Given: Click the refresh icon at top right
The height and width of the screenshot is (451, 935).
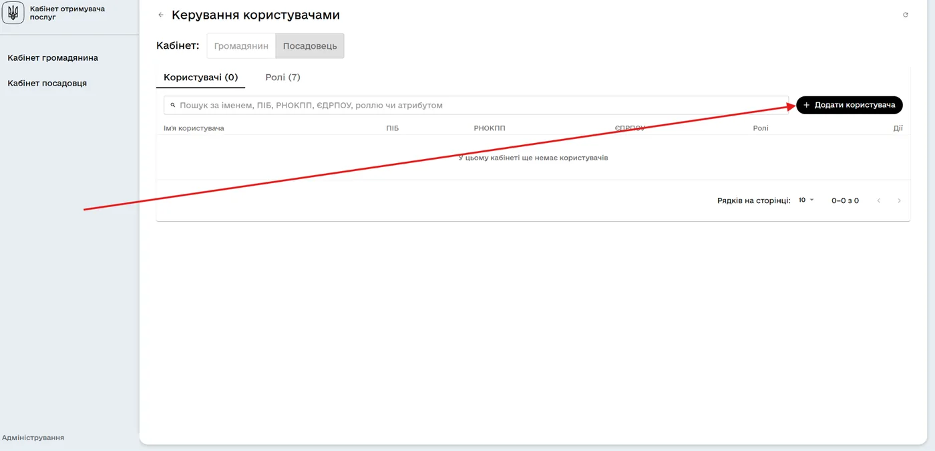Looking at the screenshot, I should coord(906,15).
